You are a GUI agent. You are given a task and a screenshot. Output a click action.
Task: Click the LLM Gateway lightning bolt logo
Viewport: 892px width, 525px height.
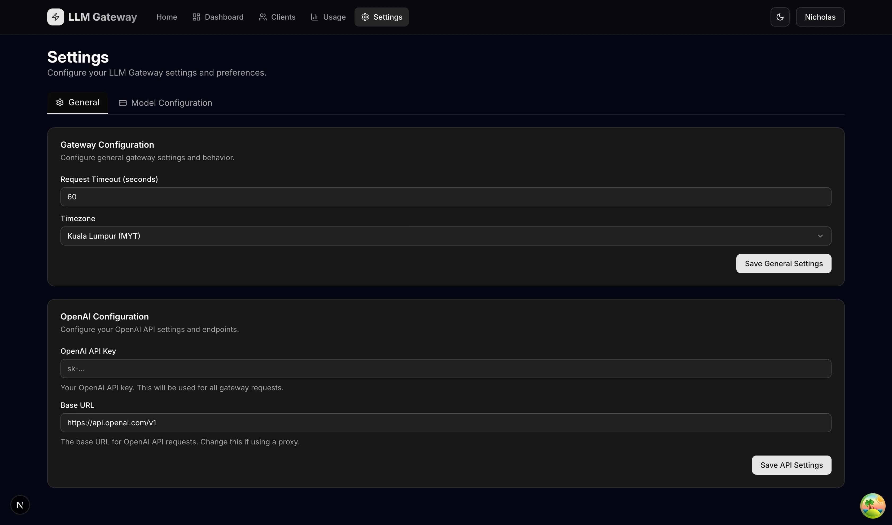pos(56,17)
